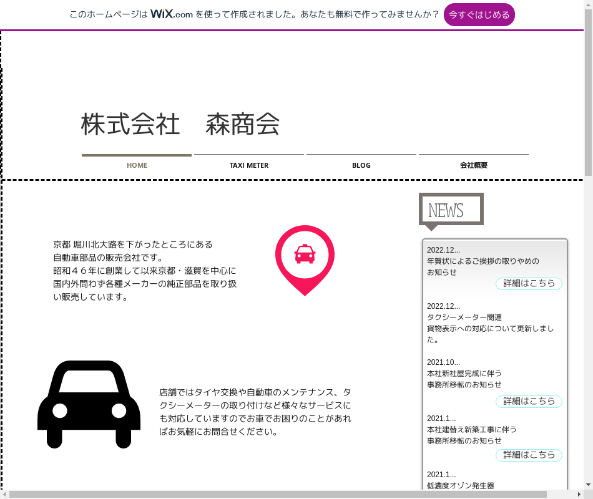Click the NEWS speech bubble badge
593x499 pixels.
(x=451, y=210)
